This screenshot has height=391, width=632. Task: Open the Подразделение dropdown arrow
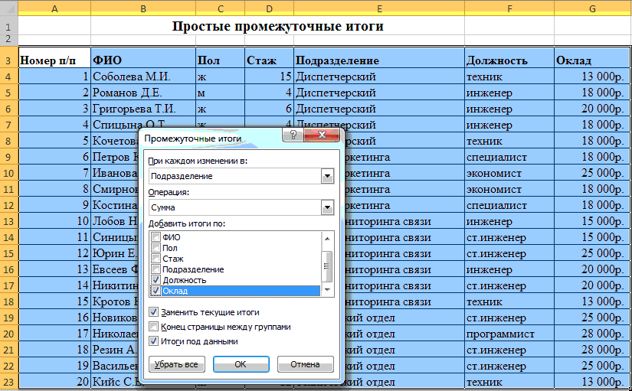[x=327, y=176]
